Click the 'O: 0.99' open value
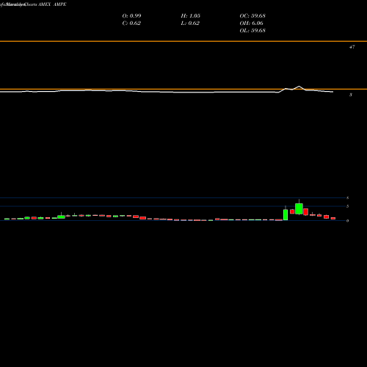 pos(131,16)
